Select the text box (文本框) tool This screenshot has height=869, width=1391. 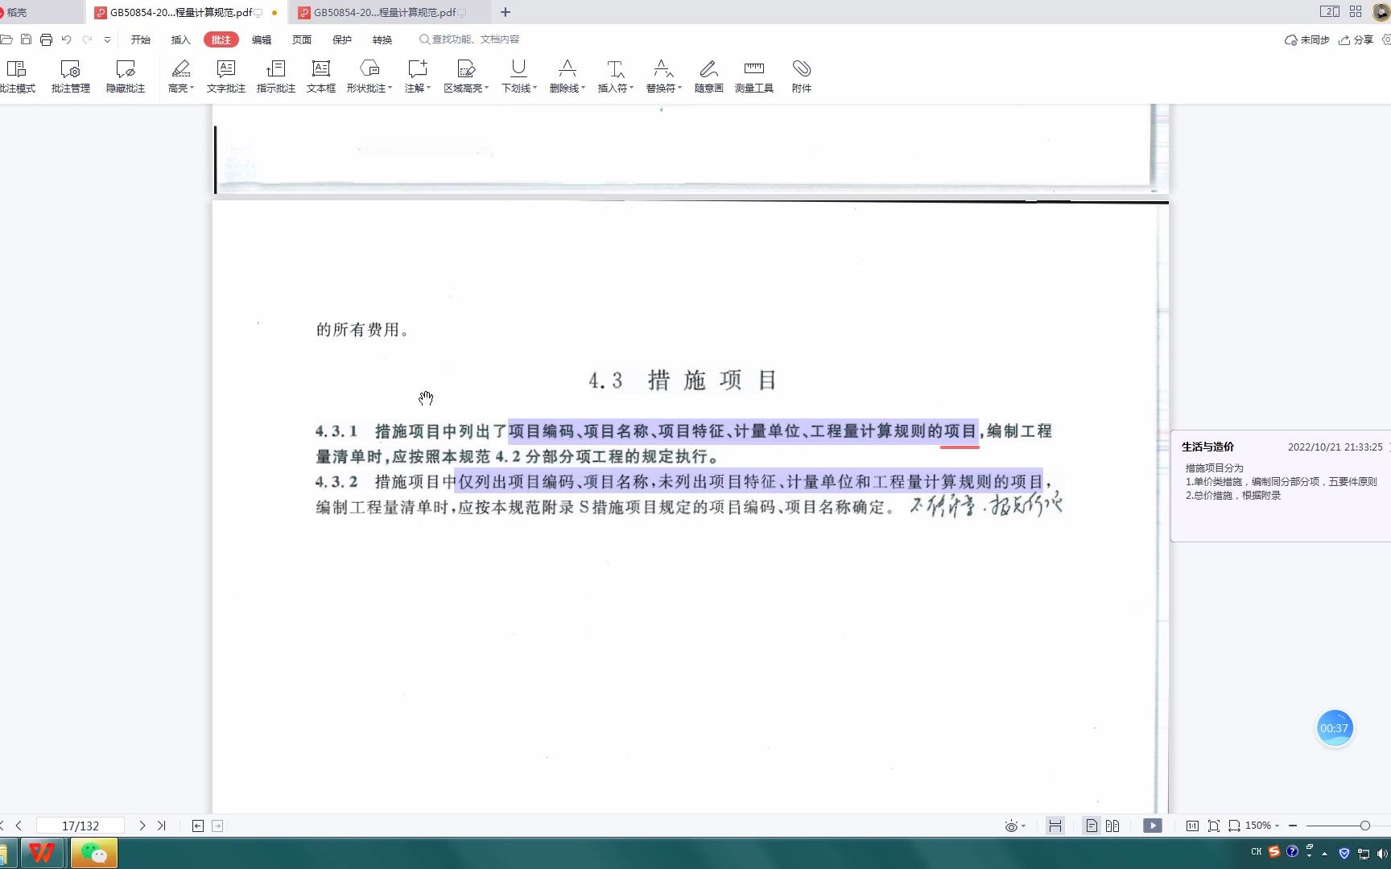[x=321, y=76]
